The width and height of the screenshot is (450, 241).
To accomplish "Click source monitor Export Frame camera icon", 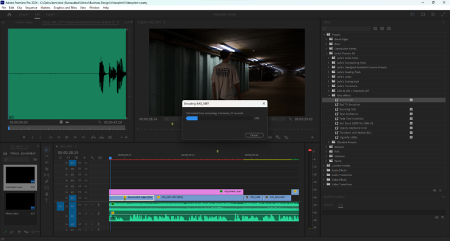I will tap(110, 137).
